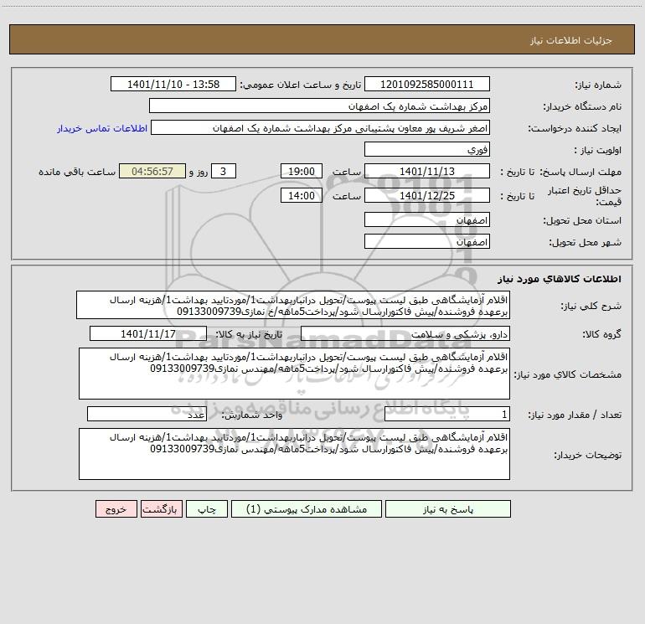Click counting unit field 'عدد'
This screenshot has height=624, width=645.
[147, 415]
